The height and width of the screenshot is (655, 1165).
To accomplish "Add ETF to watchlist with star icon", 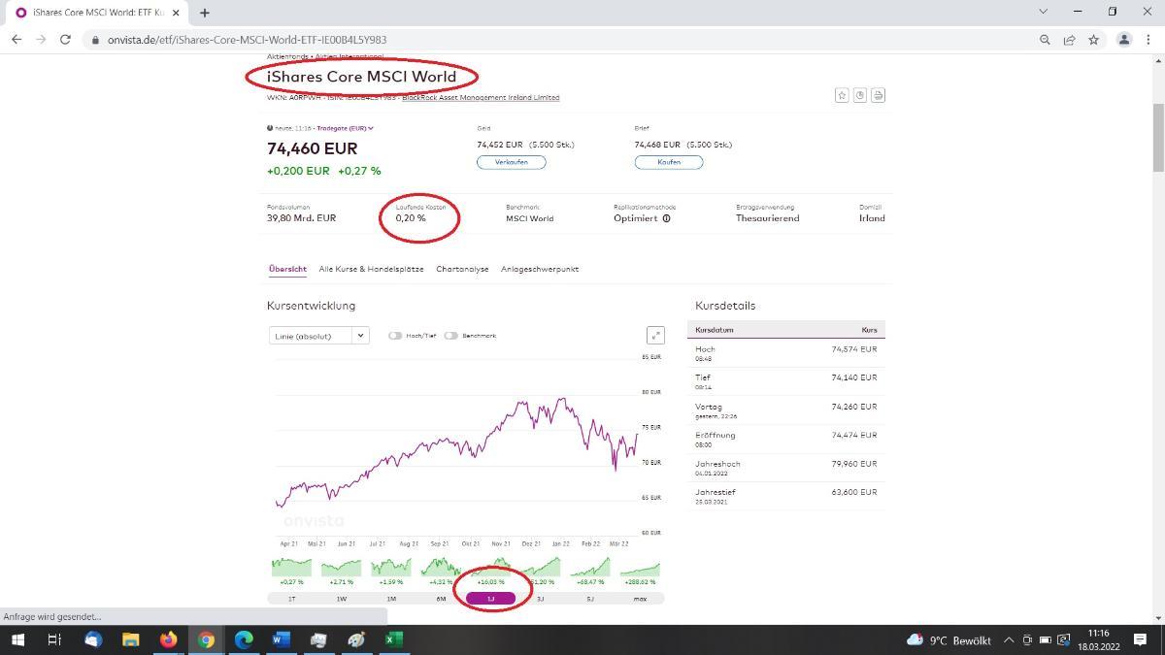I will (x=842, y=95).
